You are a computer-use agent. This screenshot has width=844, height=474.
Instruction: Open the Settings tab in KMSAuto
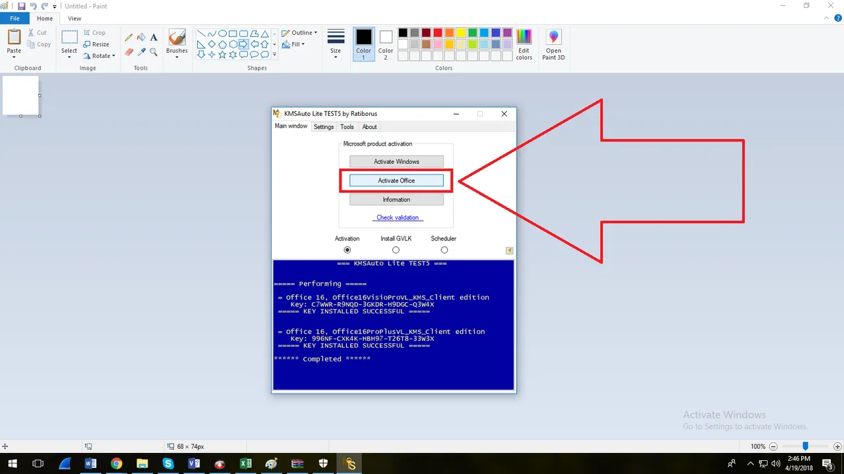(323, 127)
